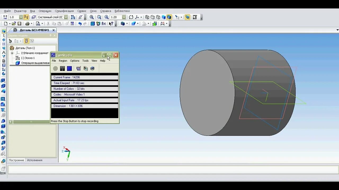
Task: Click CamStudio screen annotations icon
Action: tap(78, 68)
